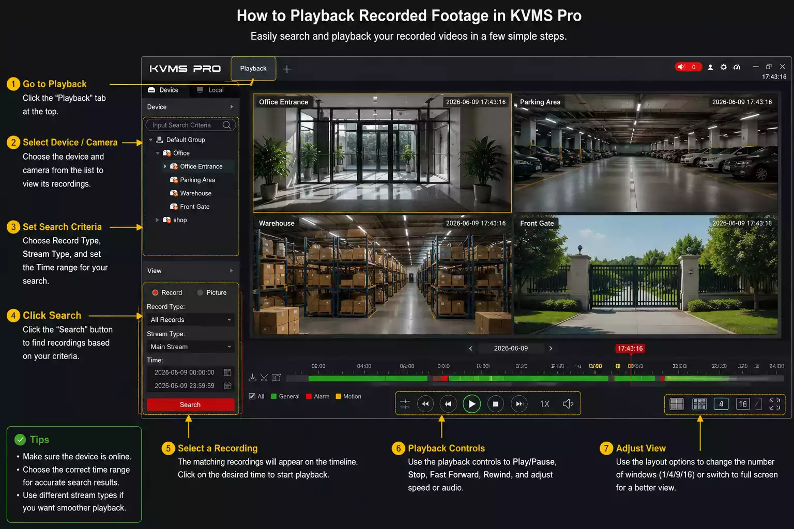This screenshot has width=794, height=529.
Task: Click the download recording icon
Action: pyautogui.click(x=252, y=378)
